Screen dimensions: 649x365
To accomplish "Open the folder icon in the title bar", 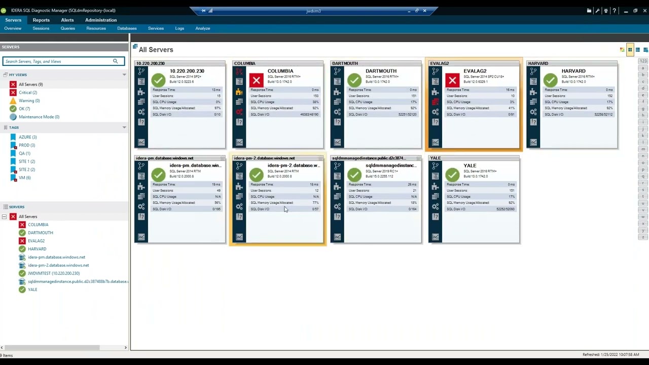I will pyautogui.click(x=589, y=11).
